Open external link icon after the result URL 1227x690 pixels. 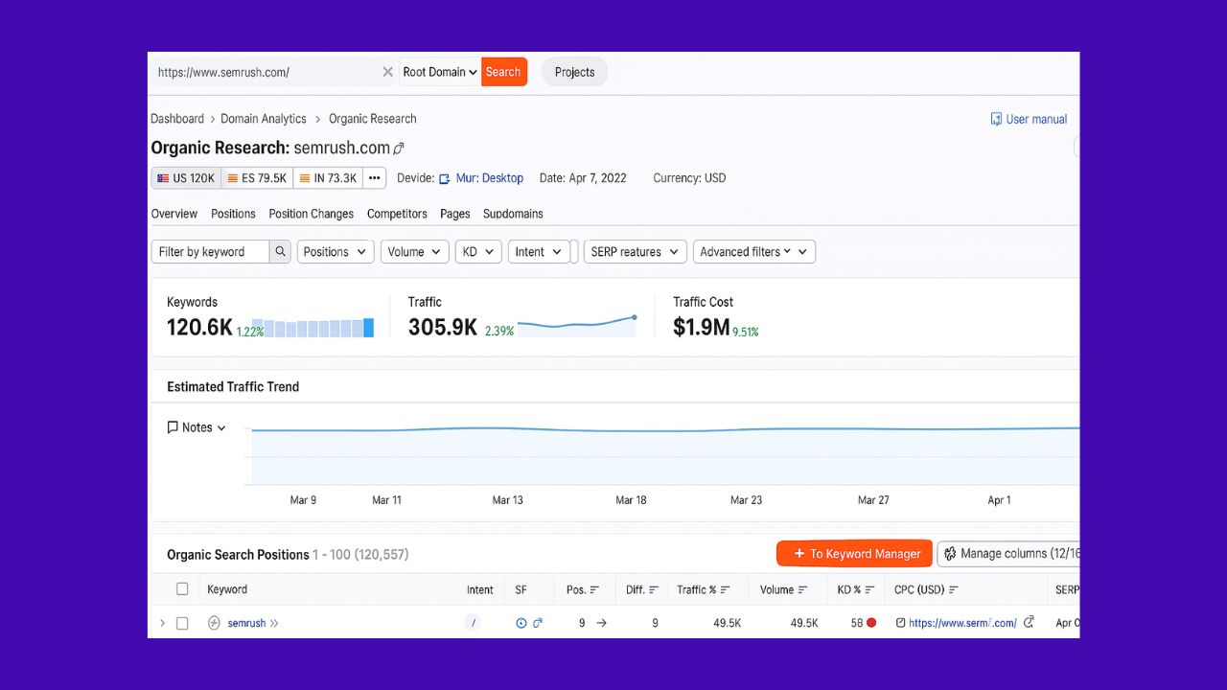[x=1029, y=623]
